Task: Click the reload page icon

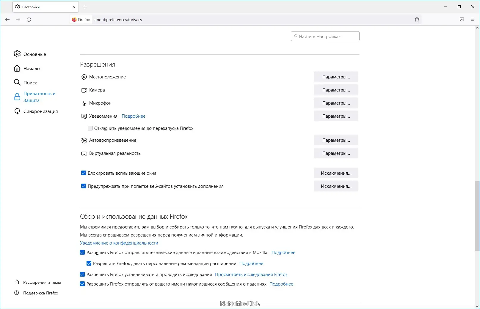Action: 29,20
